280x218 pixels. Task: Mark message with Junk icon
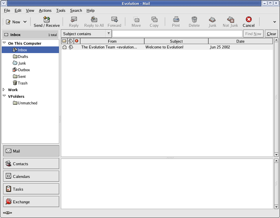point(212,20)
